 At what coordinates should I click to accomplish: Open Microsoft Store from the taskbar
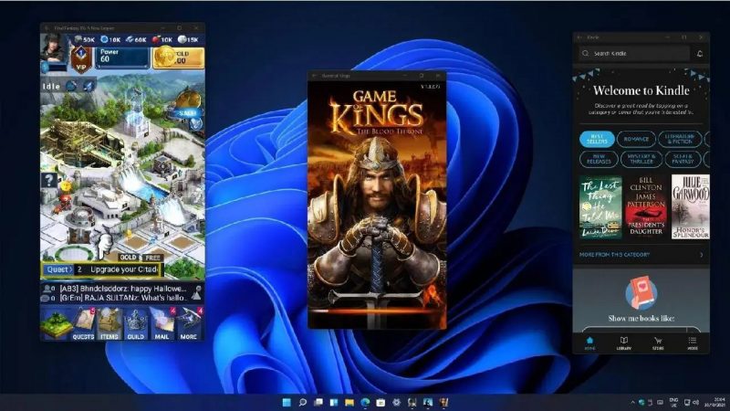click(381, 402)
